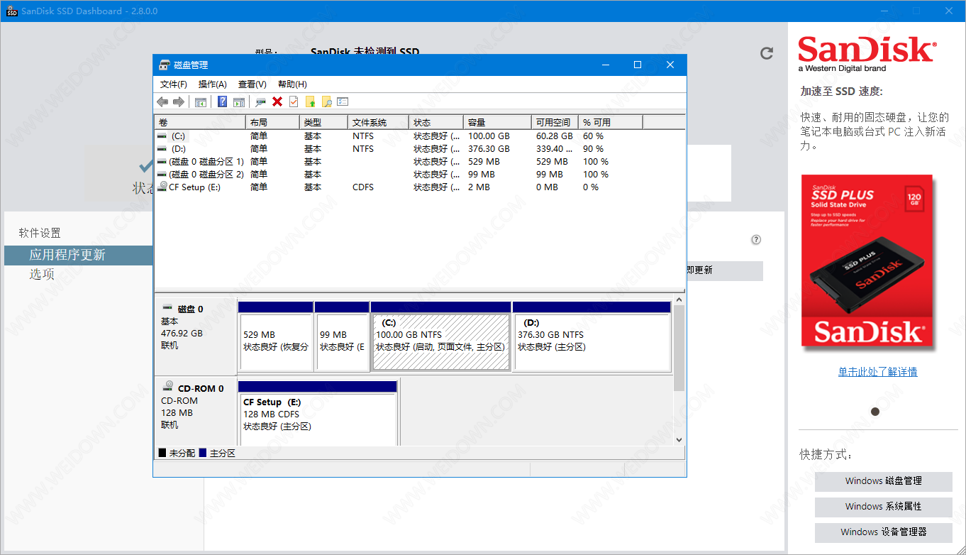Click the 60.28 GB free space cell

[x=555, y=136]
